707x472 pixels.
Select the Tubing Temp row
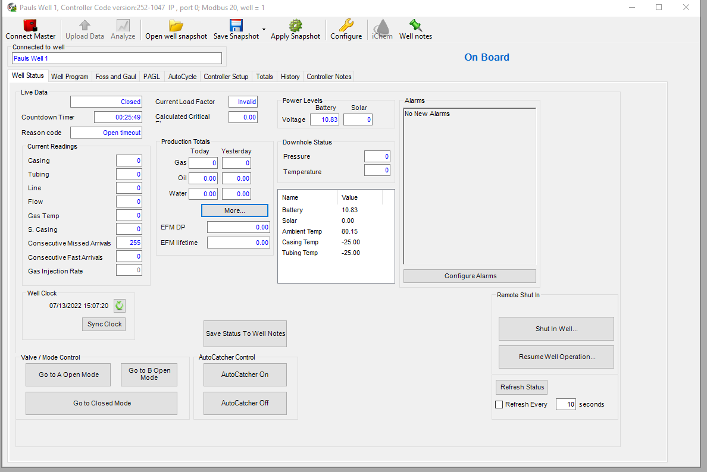[x=336, y=253]
